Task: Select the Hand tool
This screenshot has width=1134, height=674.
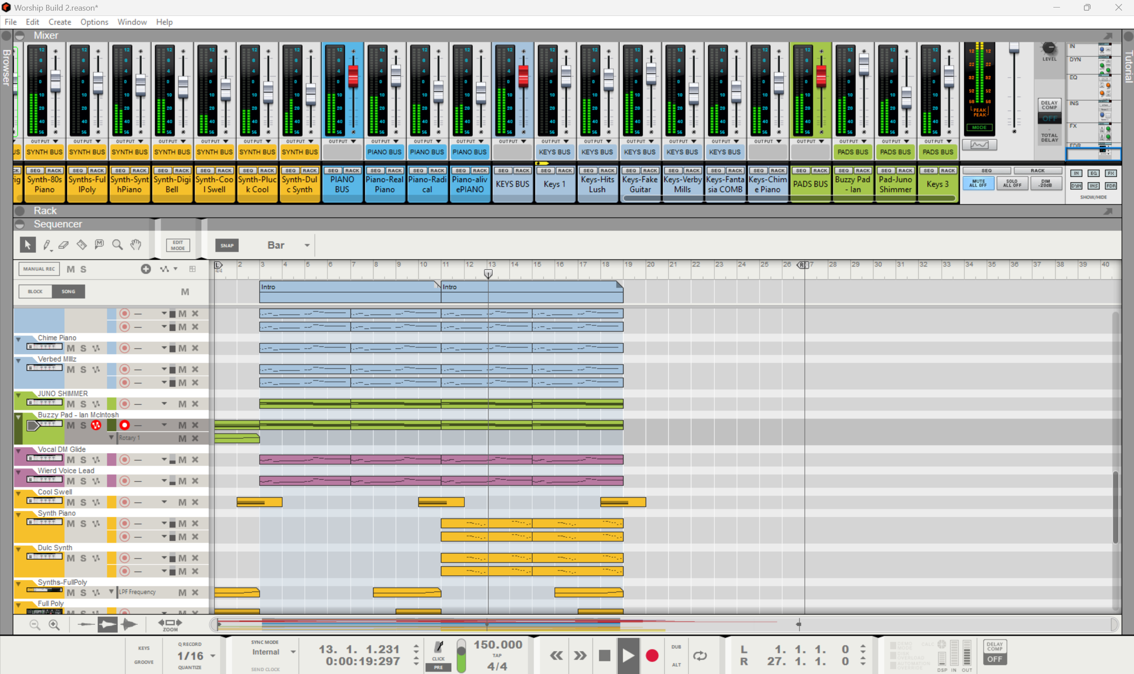Action: click(136, 245)
